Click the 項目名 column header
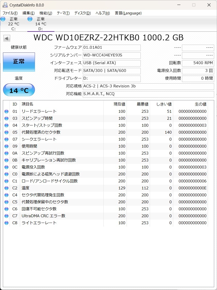Screen dimensions: 217x290 pyautogui.click(x=62, y=104)
